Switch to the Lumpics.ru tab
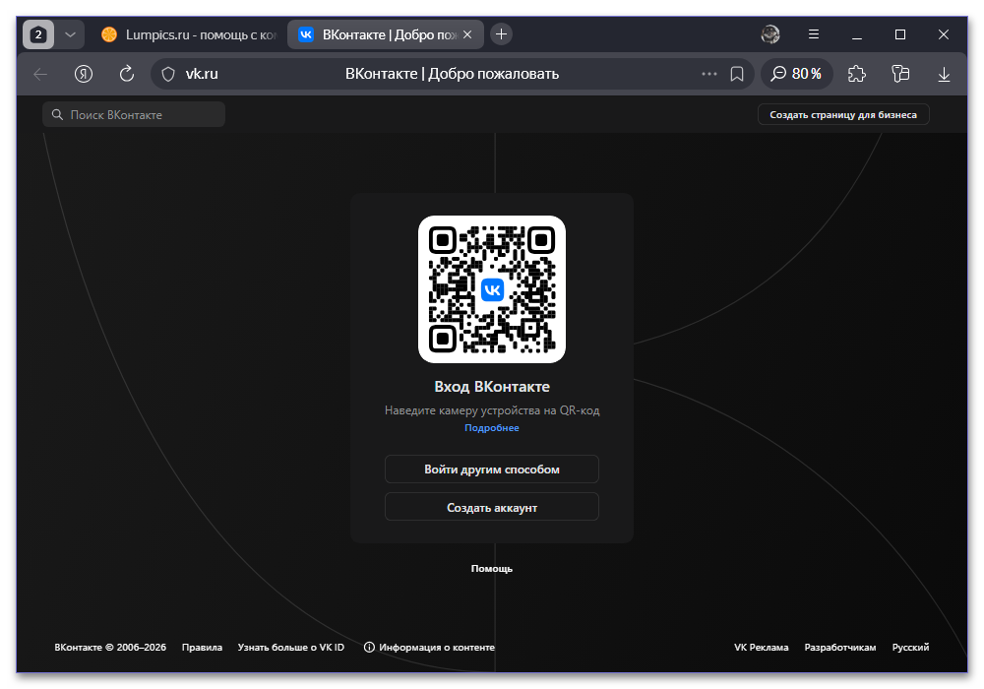The image size is (984, 689). point(188,34)
